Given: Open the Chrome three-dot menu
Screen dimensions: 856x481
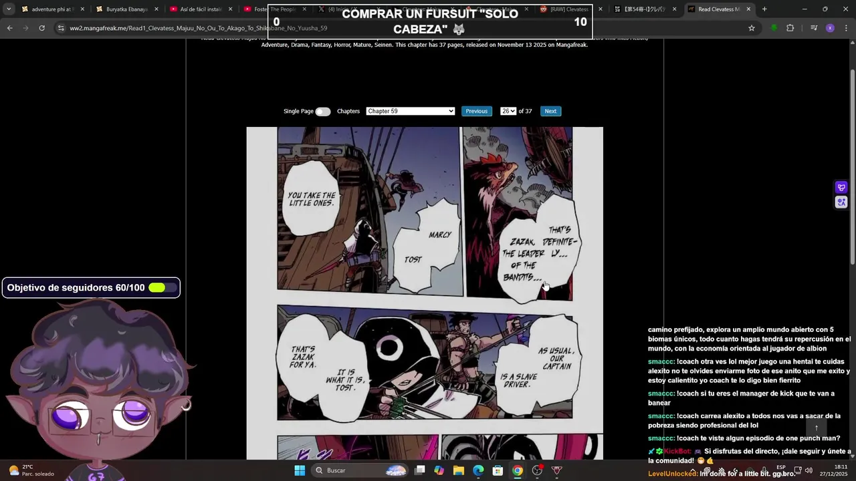Looking at the screenshot, I should coord(846,28).
